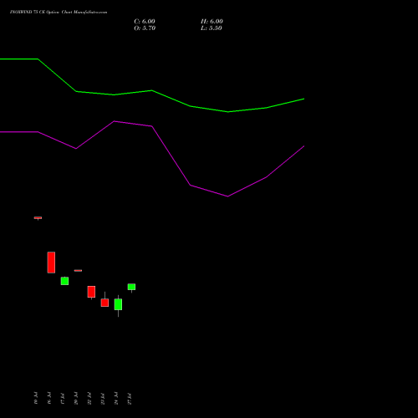Click the close value C: 6.00

(x=145, y=22)
